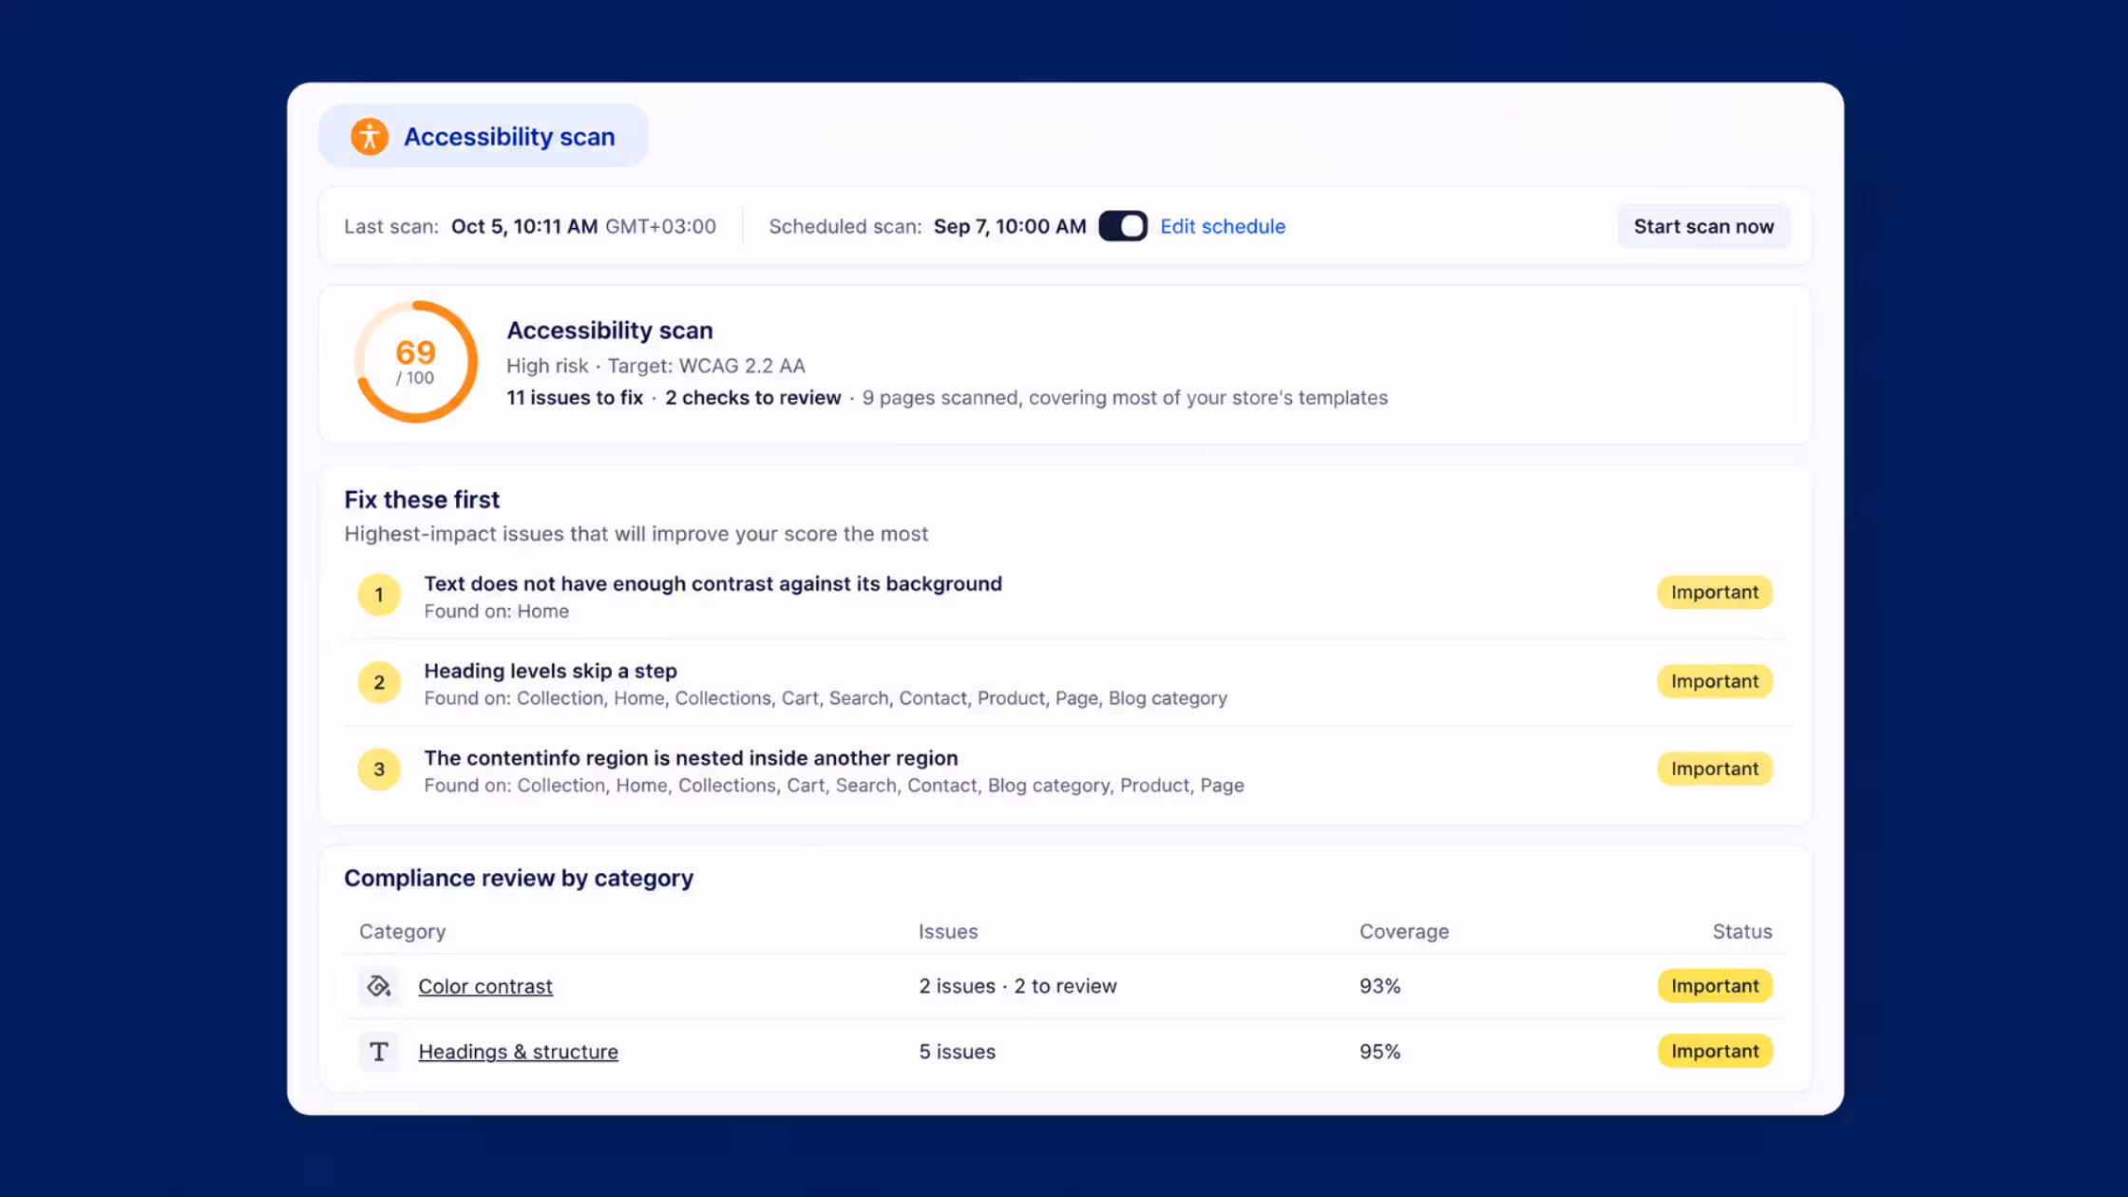Select the Accessibility scan header tab

pyautogui.click(x=484, y=136)
